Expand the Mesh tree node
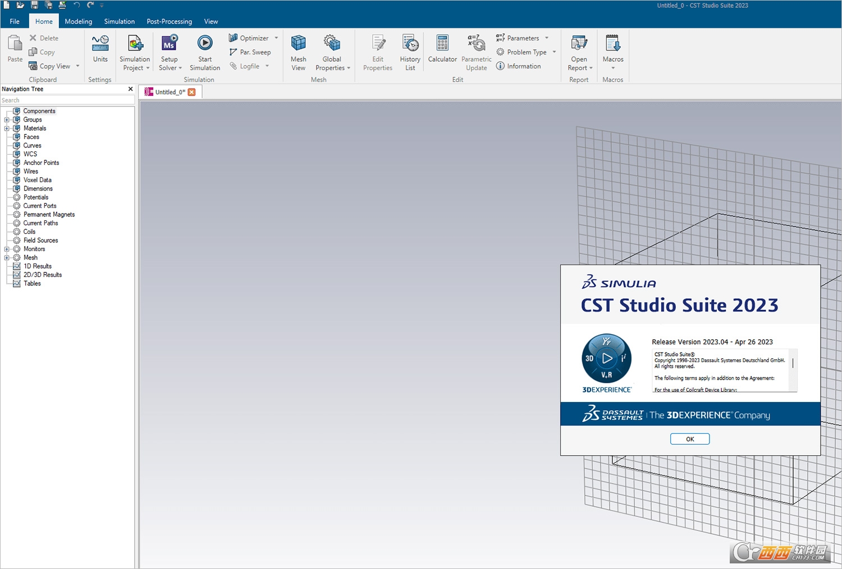 [x=7, y=258]
